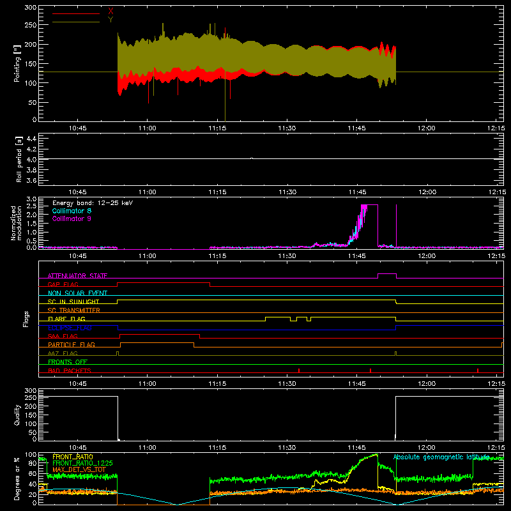
Task: Click the '12:15' tick under the Quality plot
Action: 496,448
